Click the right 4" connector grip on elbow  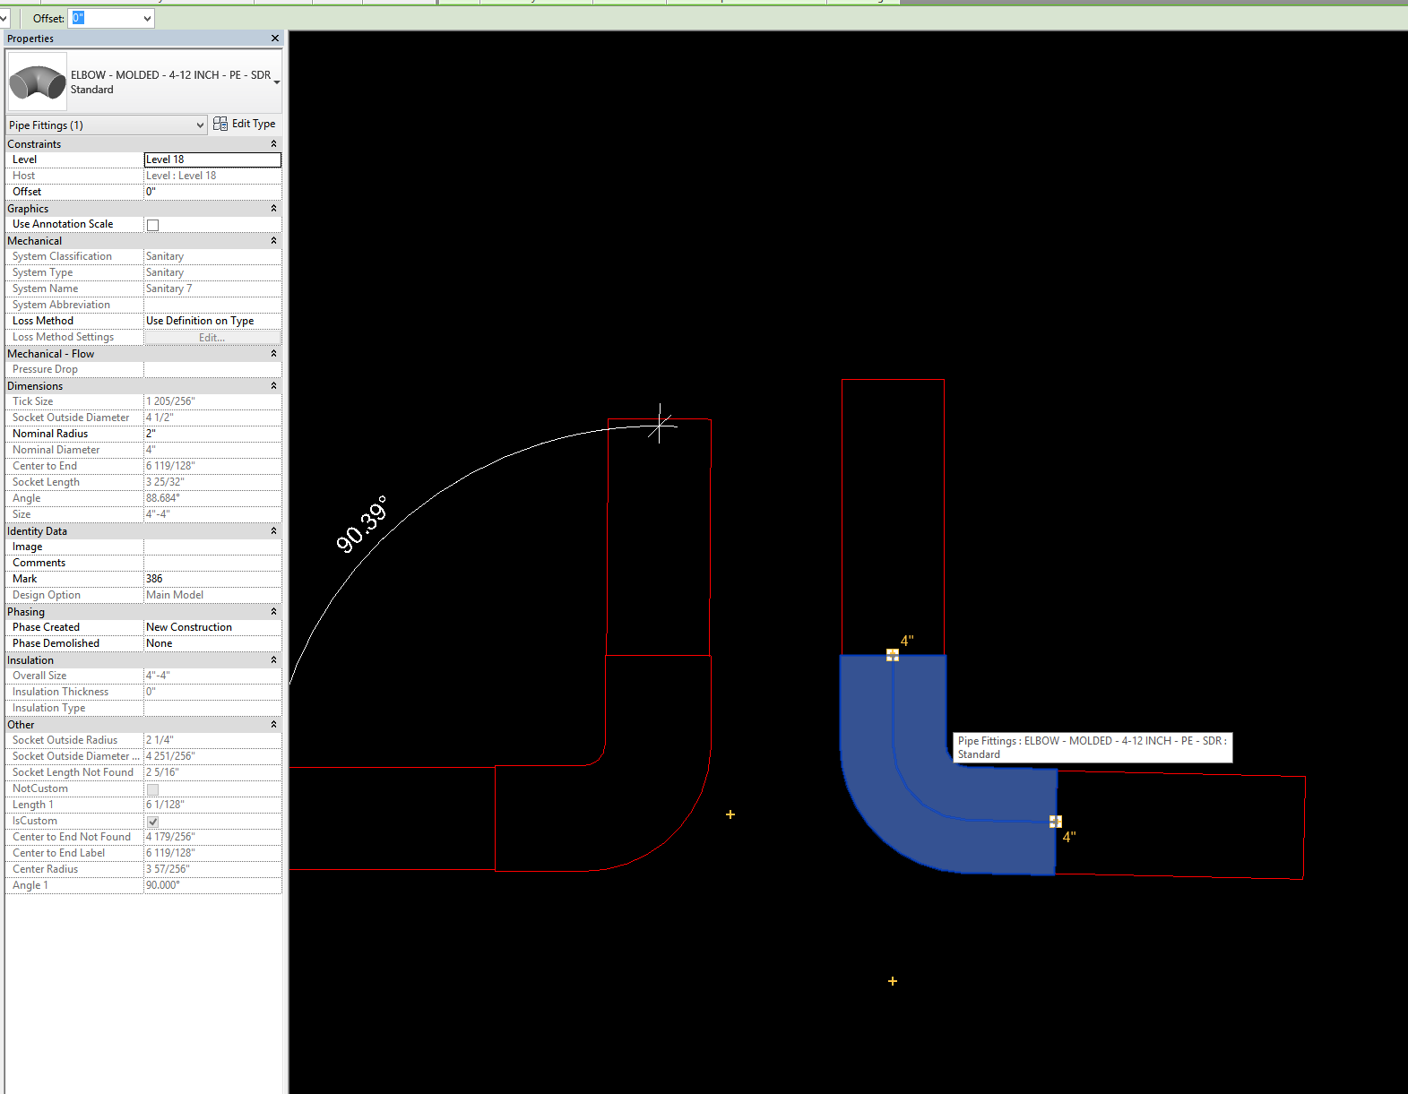(1056, 821)
